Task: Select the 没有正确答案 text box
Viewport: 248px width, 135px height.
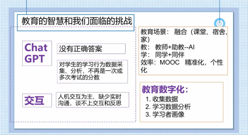Action: (91, 49)
